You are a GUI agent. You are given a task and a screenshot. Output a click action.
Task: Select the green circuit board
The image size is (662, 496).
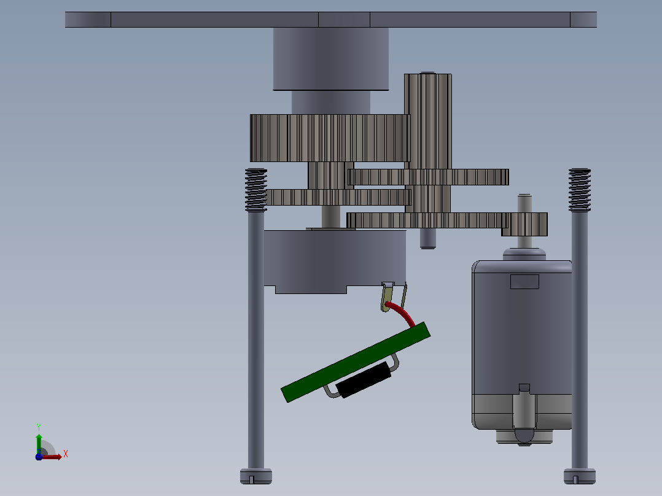point(356,362)
